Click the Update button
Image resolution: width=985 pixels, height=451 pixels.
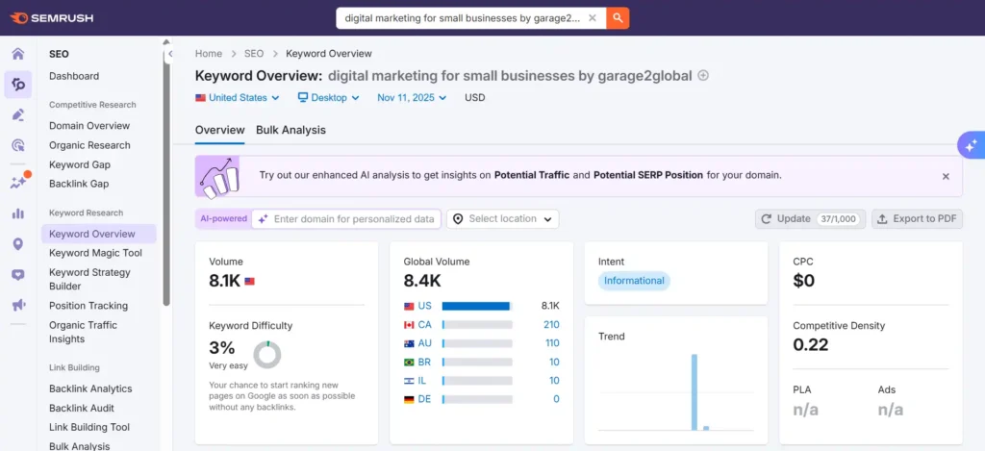click(x=810, y=218)
